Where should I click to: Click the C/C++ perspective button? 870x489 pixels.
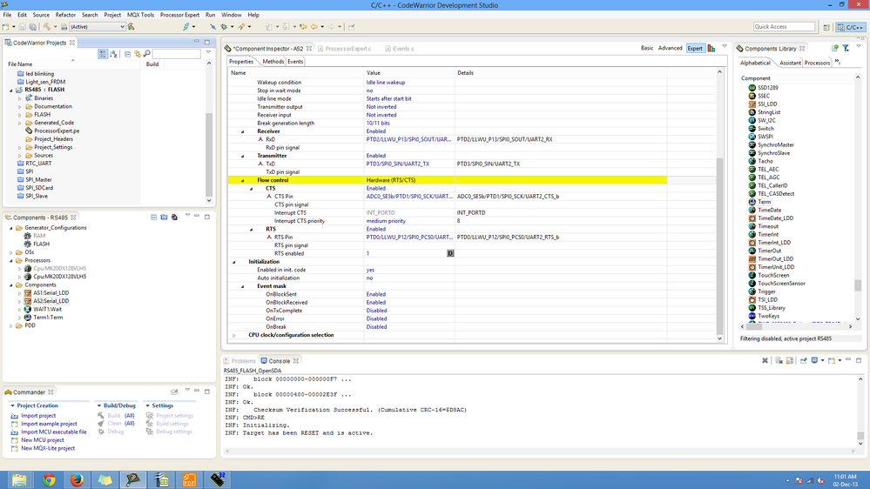coord(851,27)
